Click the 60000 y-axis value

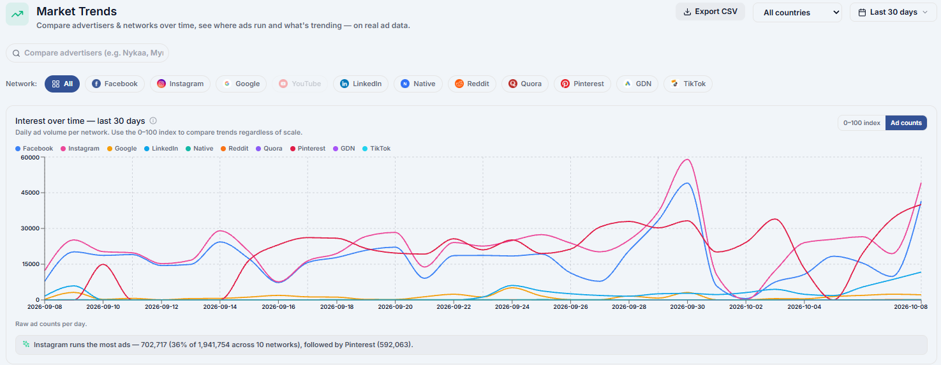[x=30, y=157]
